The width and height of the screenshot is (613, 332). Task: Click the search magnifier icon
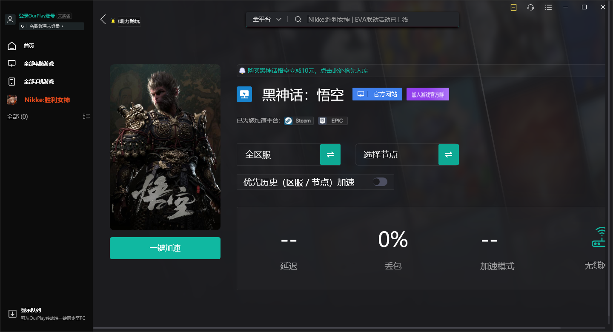pyautogui.click(x=298, y=19)
